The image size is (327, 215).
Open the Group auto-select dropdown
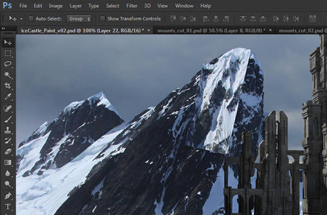click(79, 19)
